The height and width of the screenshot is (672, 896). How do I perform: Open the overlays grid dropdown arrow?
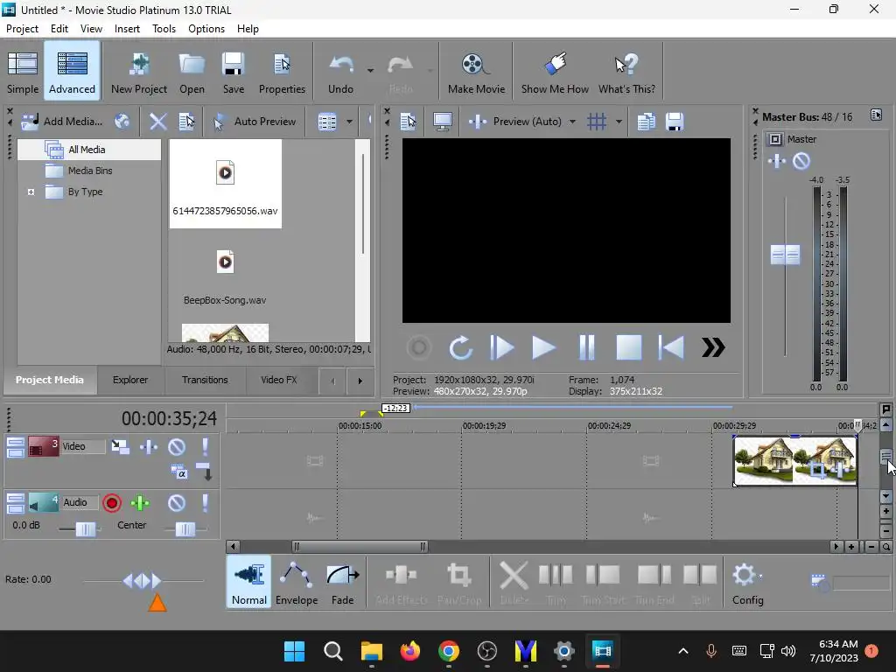[619, 121]
